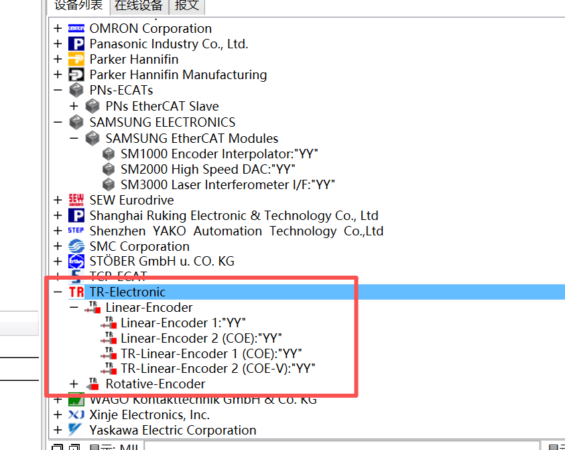The height and width of the screenshot is (450, 565).
Task: Expand the SMC Corporation node
Action: pyautogui.click(x=58, y=246)
